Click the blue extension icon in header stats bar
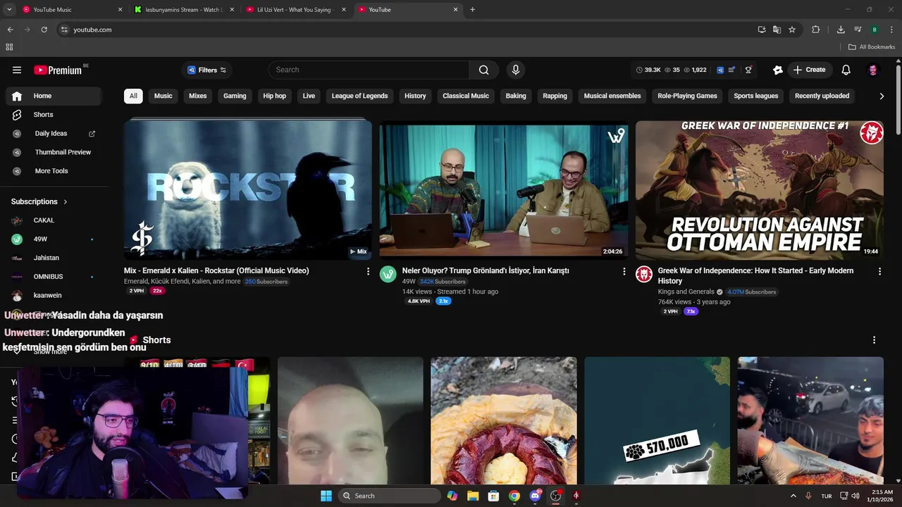 (720, 70)
